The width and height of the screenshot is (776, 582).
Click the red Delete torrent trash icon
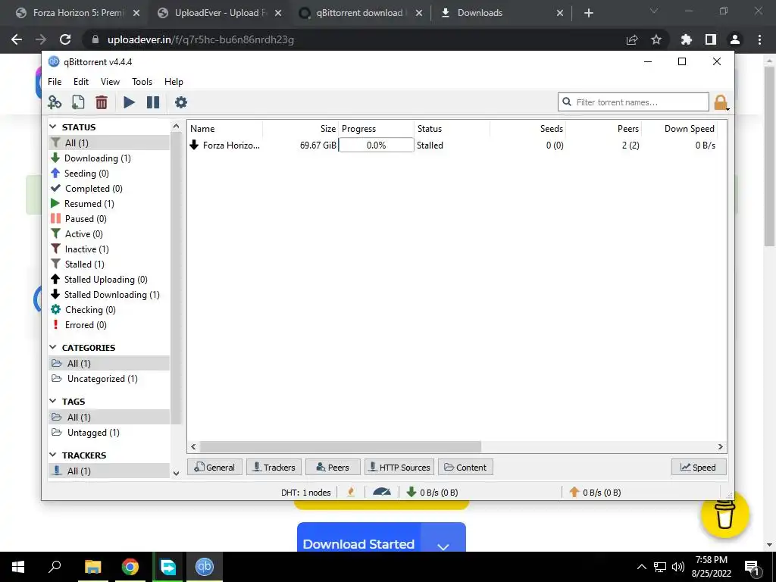(102, 102)
